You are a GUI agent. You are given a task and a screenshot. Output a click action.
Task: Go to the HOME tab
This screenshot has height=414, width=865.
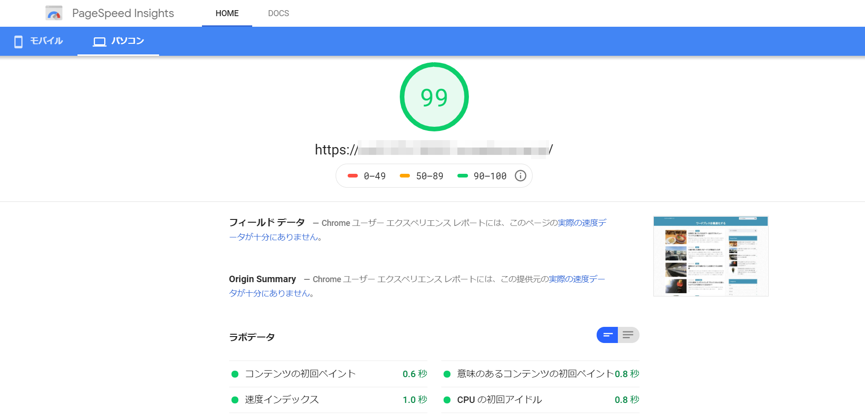click(227, 13)
